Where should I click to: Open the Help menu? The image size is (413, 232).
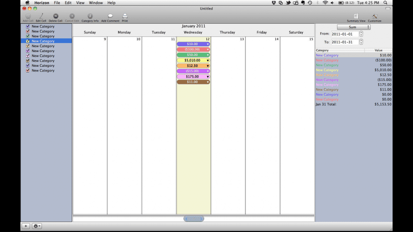[112, 3]
